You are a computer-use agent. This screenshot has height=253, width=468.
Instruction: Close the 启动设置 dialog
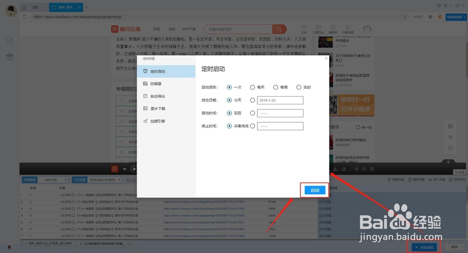pyautogui.click(x=326, y=58)
